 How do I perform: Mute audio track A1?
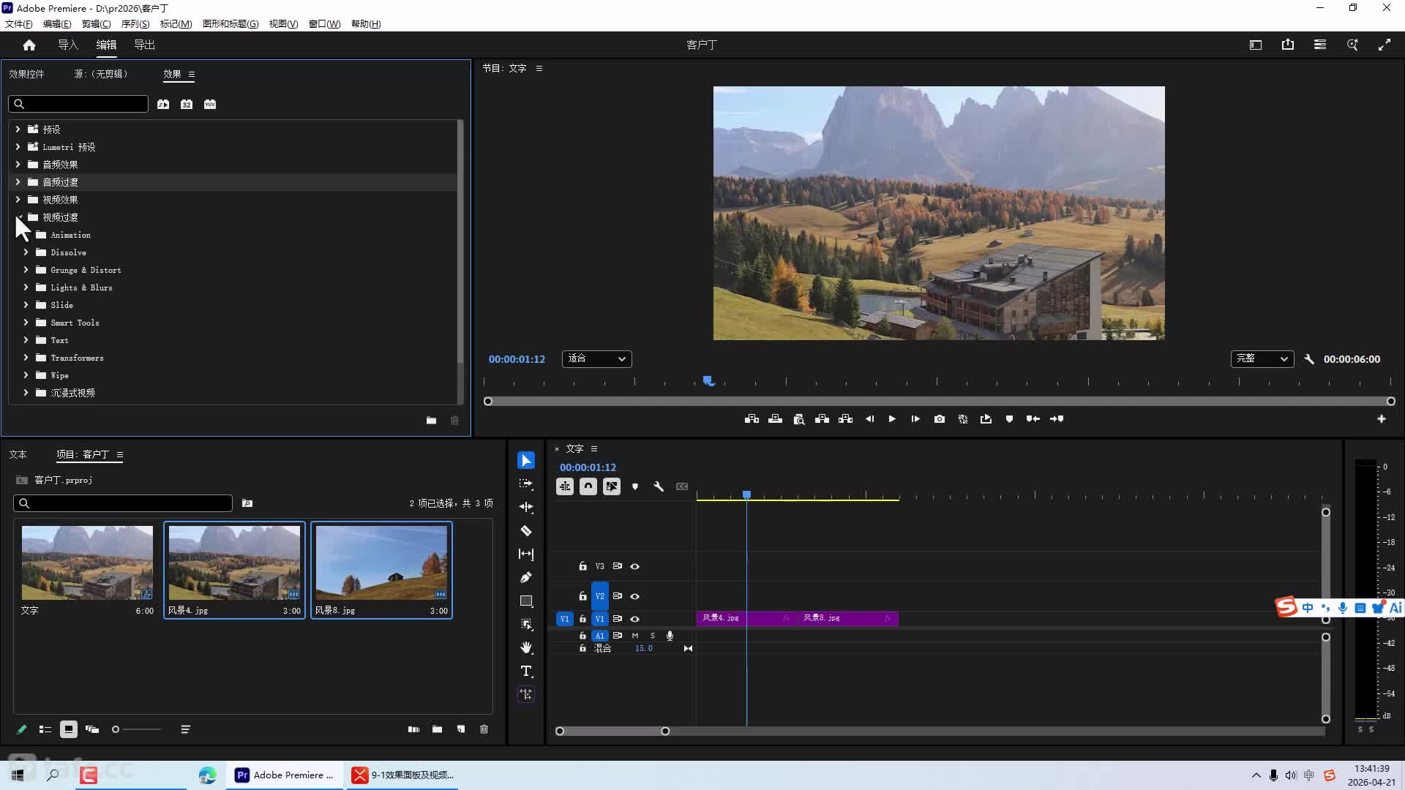(x=635, y=636)
